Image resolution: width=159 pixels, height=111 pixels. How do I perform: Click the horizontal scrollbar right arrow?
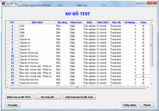[148, 87]
